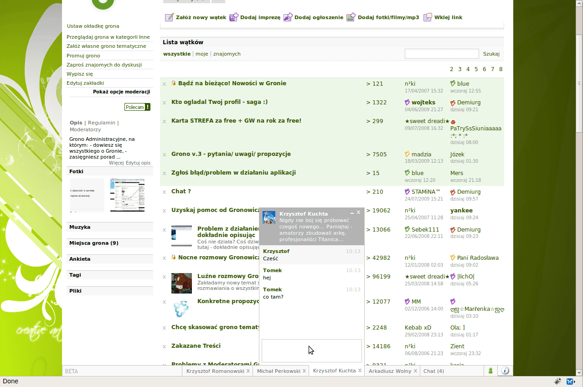
Task: Expand the 'Miejsca grona (9)' section
Action: [93, 243]
